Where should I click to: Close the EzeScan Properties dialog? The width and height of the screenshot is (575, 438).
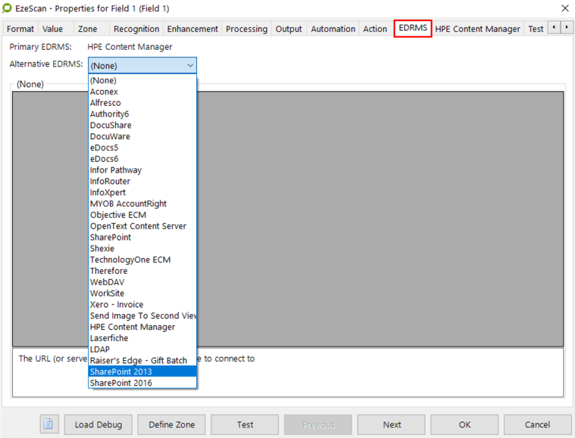[x=564, y=8]
